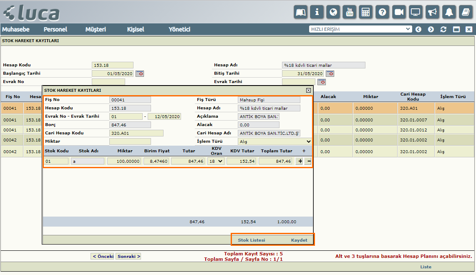This screenshot has width=476, height=275.
Task: Open calendar for Evrak Tarihi
Action: (x=322, y=82)
